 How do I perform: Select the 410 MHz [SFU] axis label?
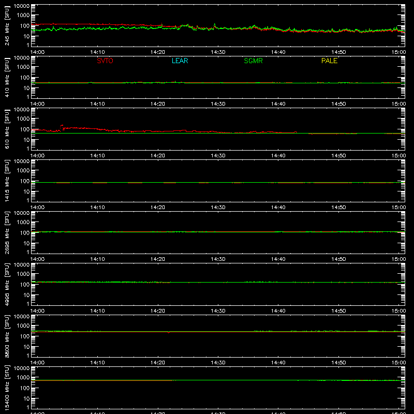[7, 77]
